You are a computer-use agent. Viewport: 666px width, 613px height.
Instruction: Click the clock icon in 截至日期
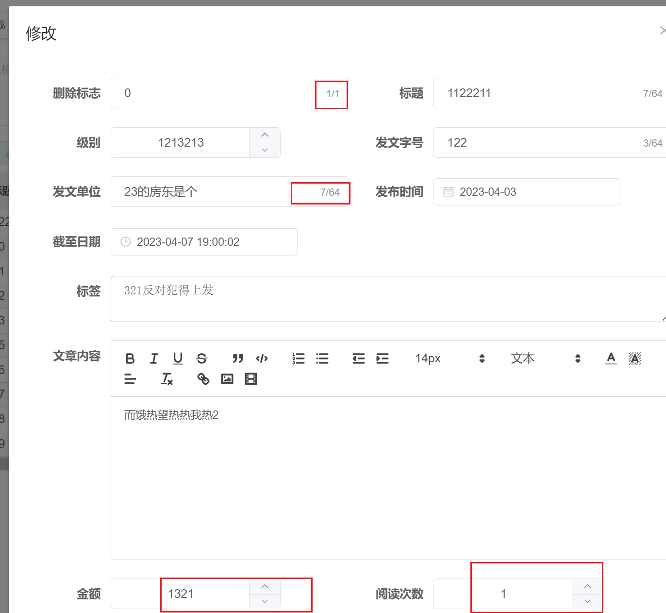(125, 242)
